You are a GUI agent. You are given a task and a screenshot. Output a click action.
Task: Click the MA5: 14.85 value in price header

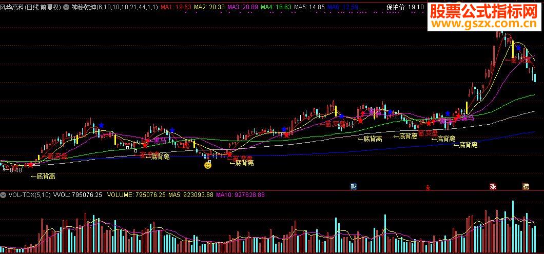309,7
